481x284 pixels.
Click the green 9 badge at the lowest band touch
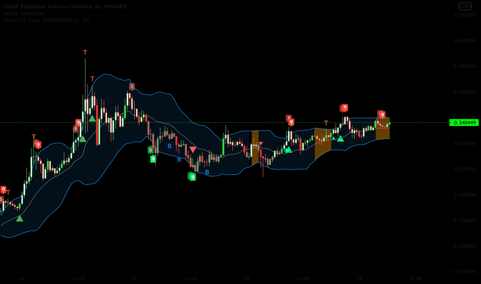point(193,177)
